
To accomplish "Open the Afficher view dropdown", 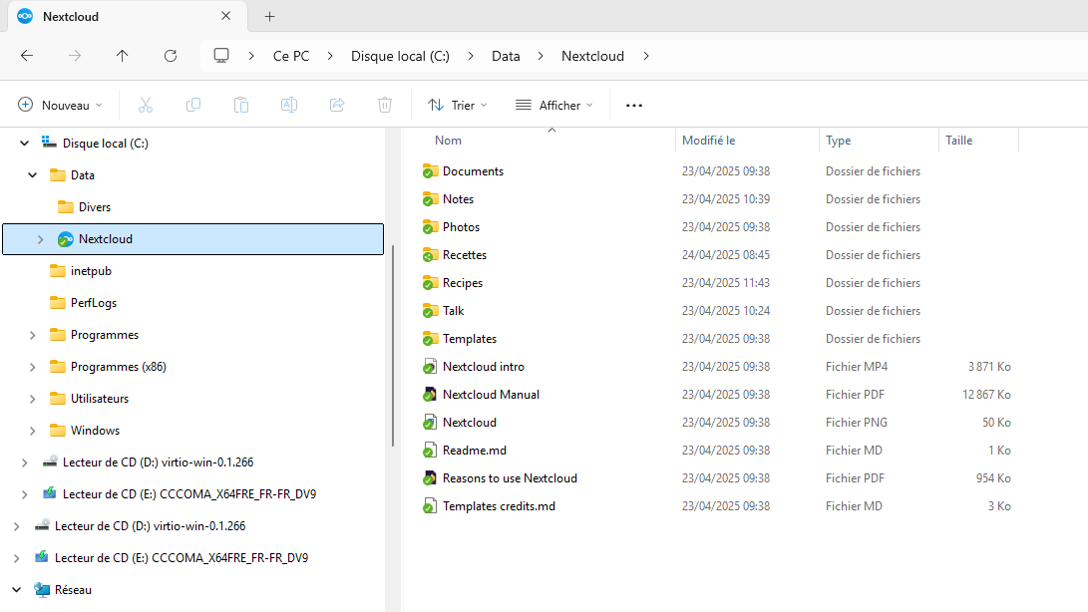I will point(553,105).
